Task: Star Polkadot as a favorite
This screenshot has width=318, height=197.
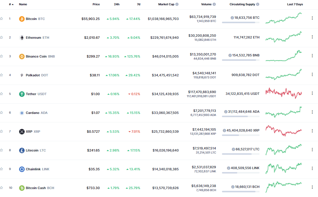Action: pos(1,75)
